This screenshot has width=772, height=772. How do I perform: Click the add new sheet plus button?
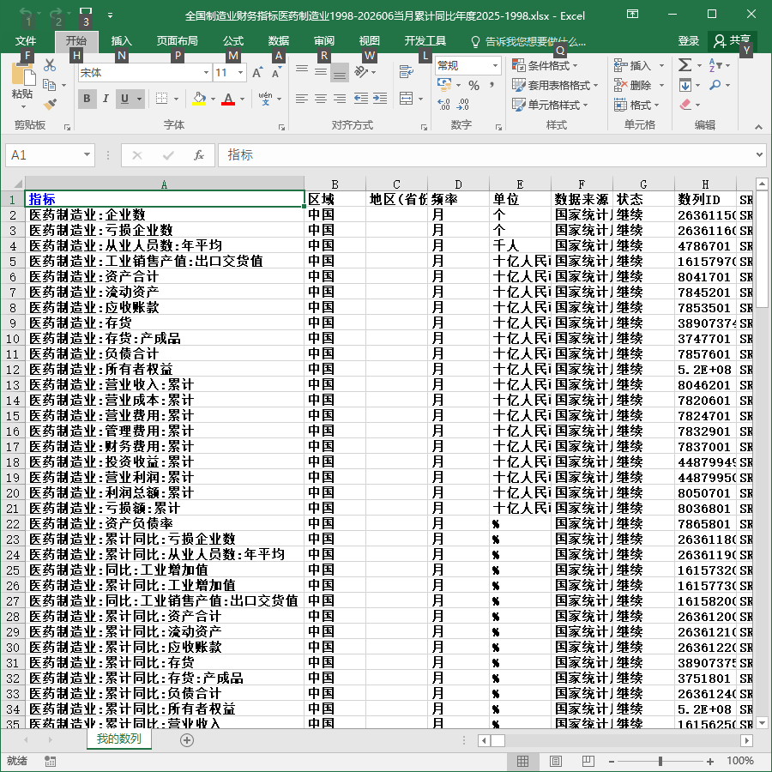187,740
